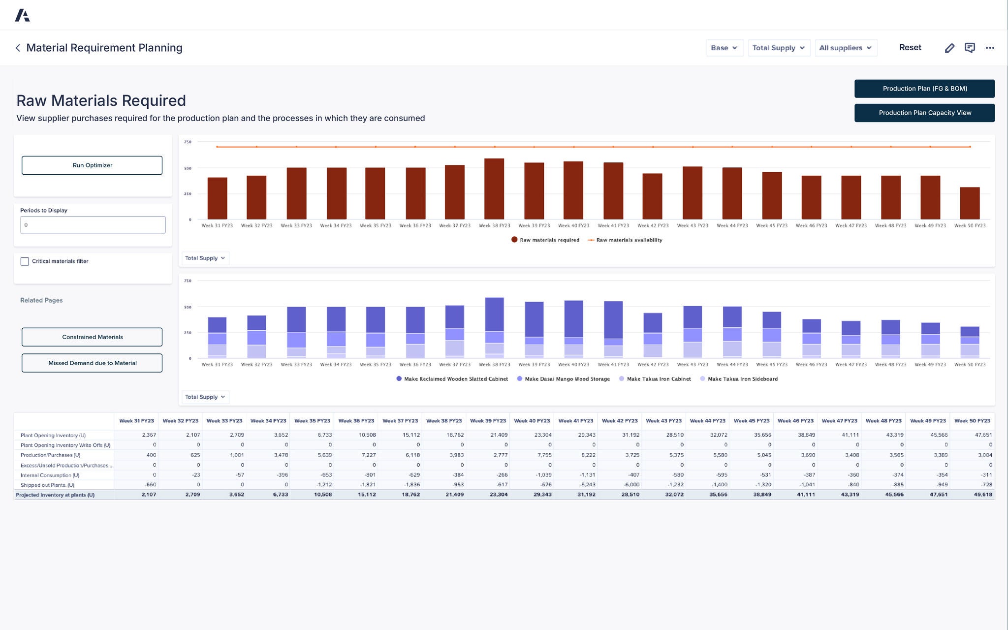Open the Production Plan Capacity View

924,113
